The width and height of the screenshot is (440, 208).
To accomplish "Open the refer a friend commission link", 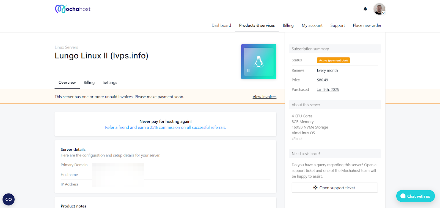I will [166, 127].
